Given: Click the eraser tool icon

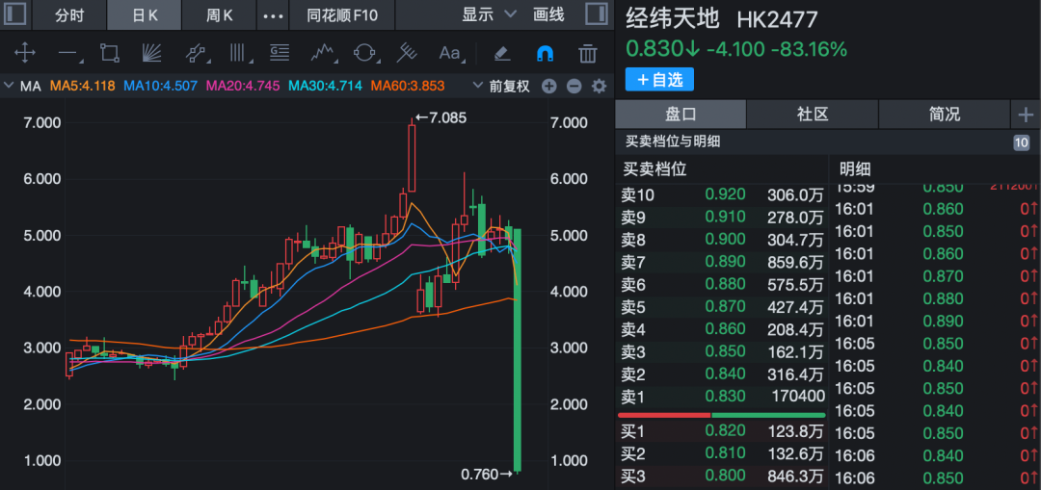Looking at the screenshot, I should click(502, 53).
